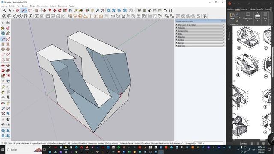Viewport: 274px width, 154px height.
Task: Activate the Line pencil tool in top toolbar
Action: click(x=23, y=10)
